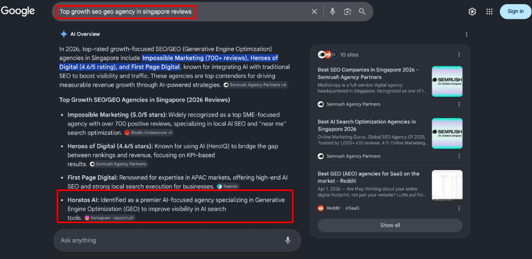This screenshot has height=259, width=532.
Task: Click the AI Overview label text
Action: [x=85, y=34]
